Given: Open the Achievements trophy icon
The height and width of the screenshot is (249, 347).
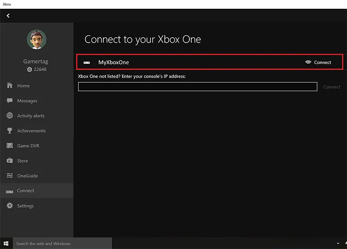Looking at the screenshot, I should (x=10, y=130).
